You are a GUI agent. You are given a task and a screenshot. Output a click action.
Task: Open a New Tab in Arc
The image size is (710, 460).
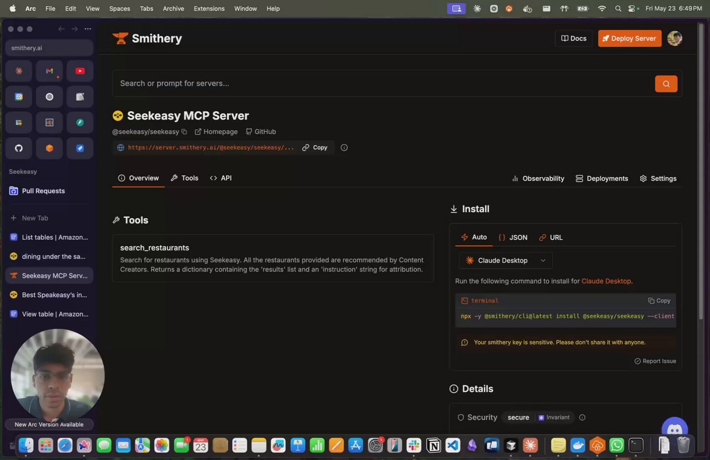49,218
